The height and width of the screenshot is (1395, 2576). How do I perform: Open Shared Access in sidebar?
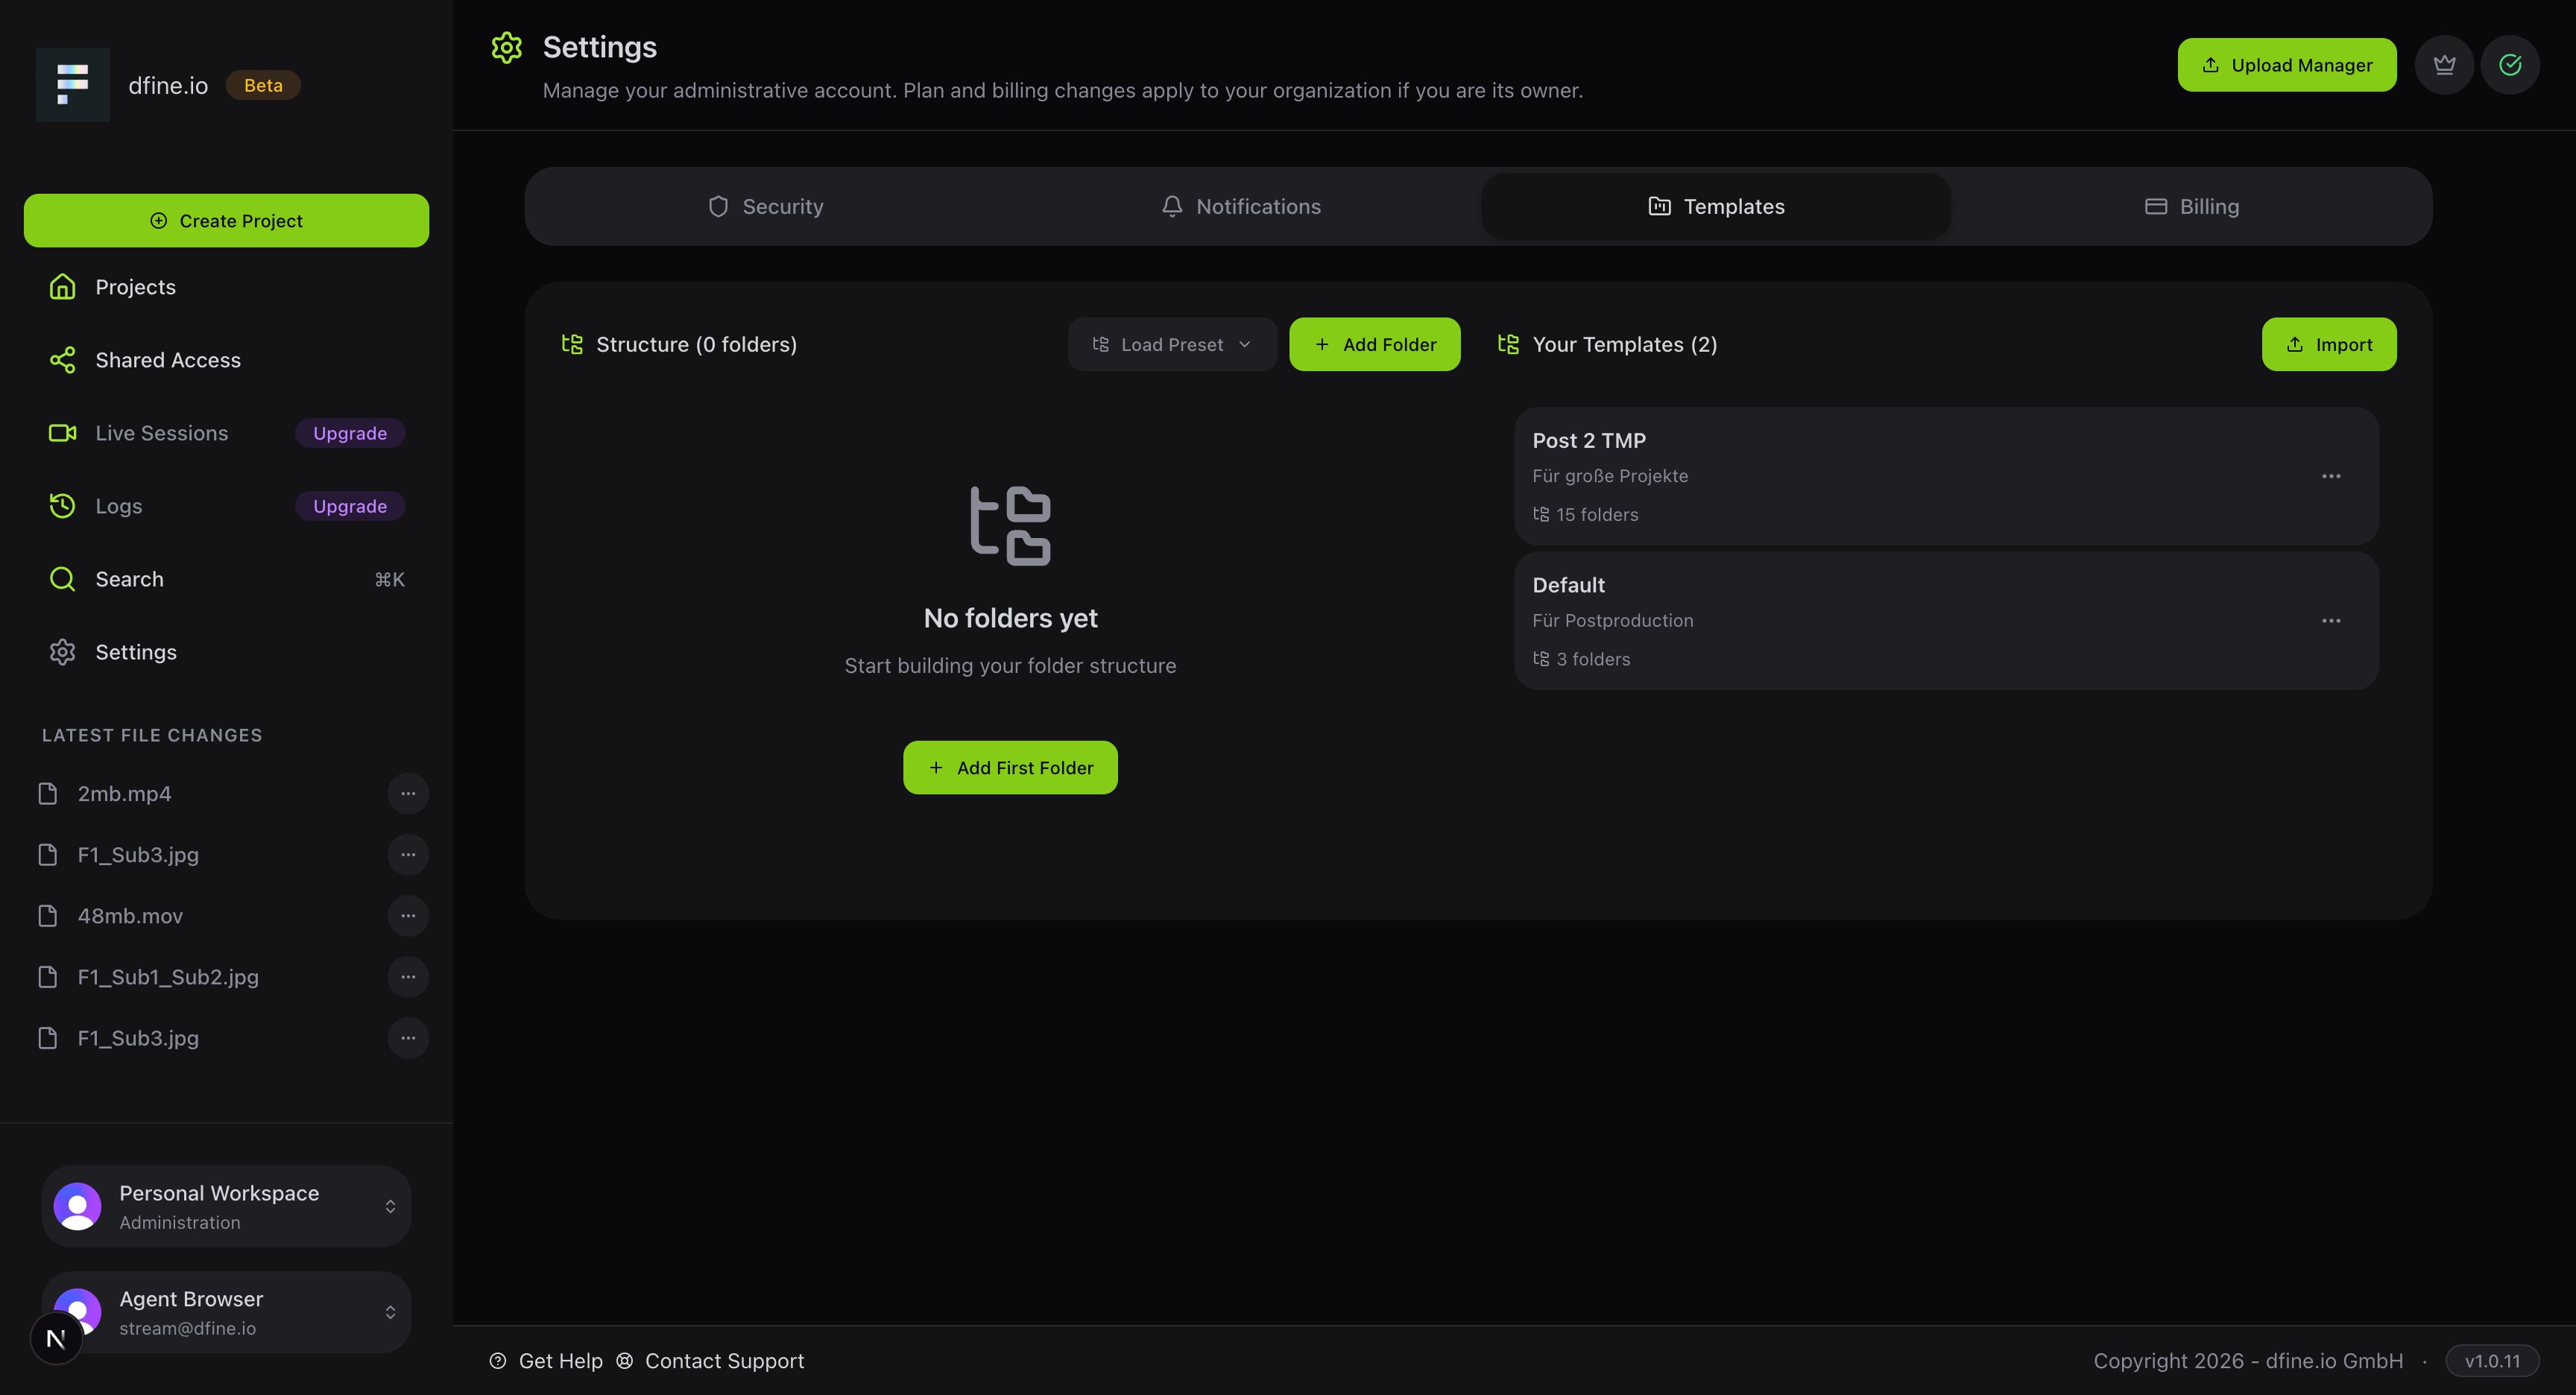click(x=226, y=360)
